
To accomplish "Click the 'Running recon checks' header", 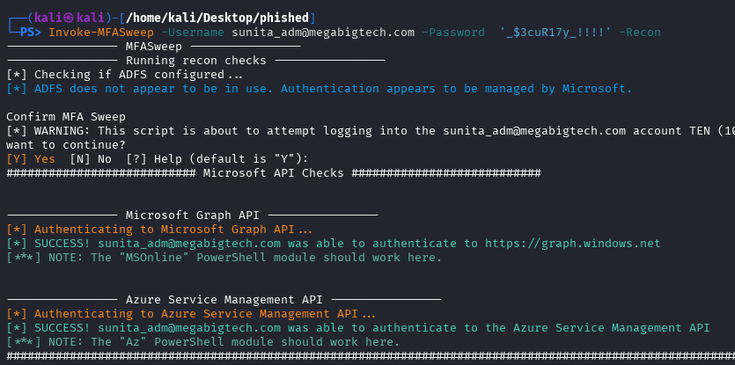I will click(x=196, y=61).
